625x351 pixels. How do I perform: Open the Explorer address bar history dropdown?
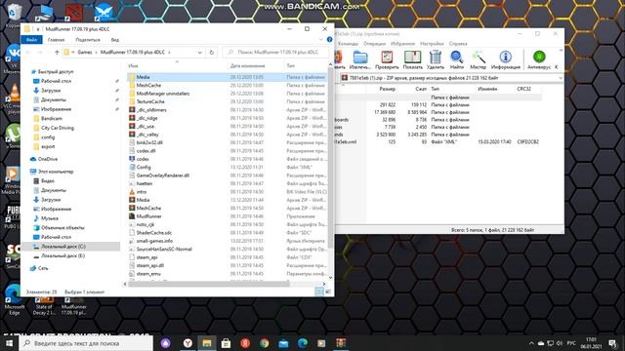point(199,52)
